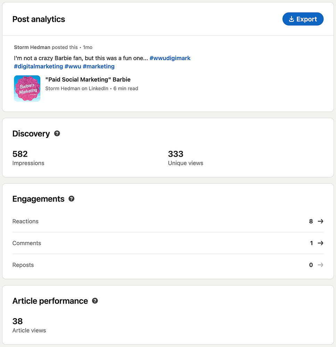Click the Storm Hedman author name
The height and width of the screenshot is (347, 336).
(x=32, y=47)
